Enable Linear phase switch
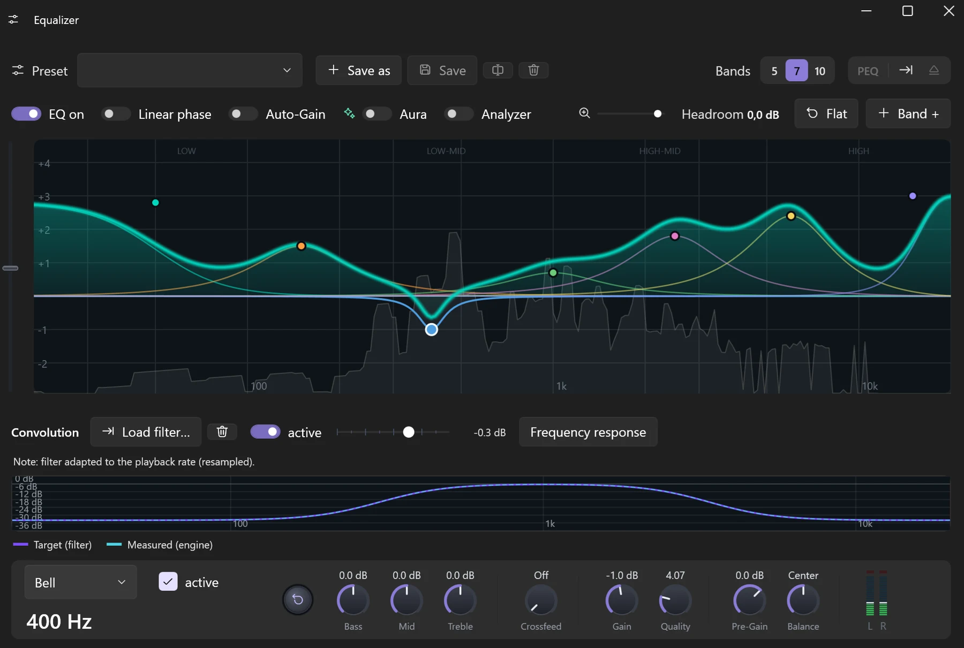 tap(116, 113)
